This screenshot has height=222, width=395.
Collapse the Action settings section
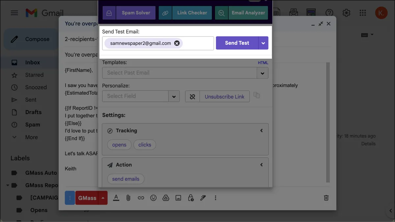tap(261, 165)
